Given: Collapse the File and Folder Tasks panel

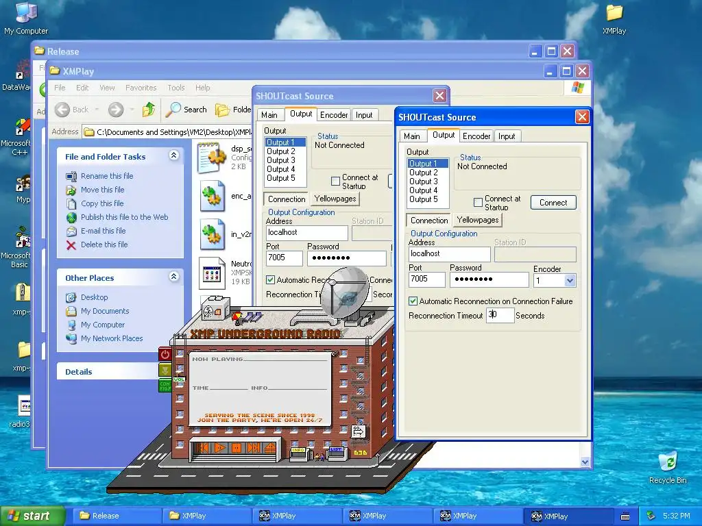Looking at the screenshot, I should coord(173,155).
